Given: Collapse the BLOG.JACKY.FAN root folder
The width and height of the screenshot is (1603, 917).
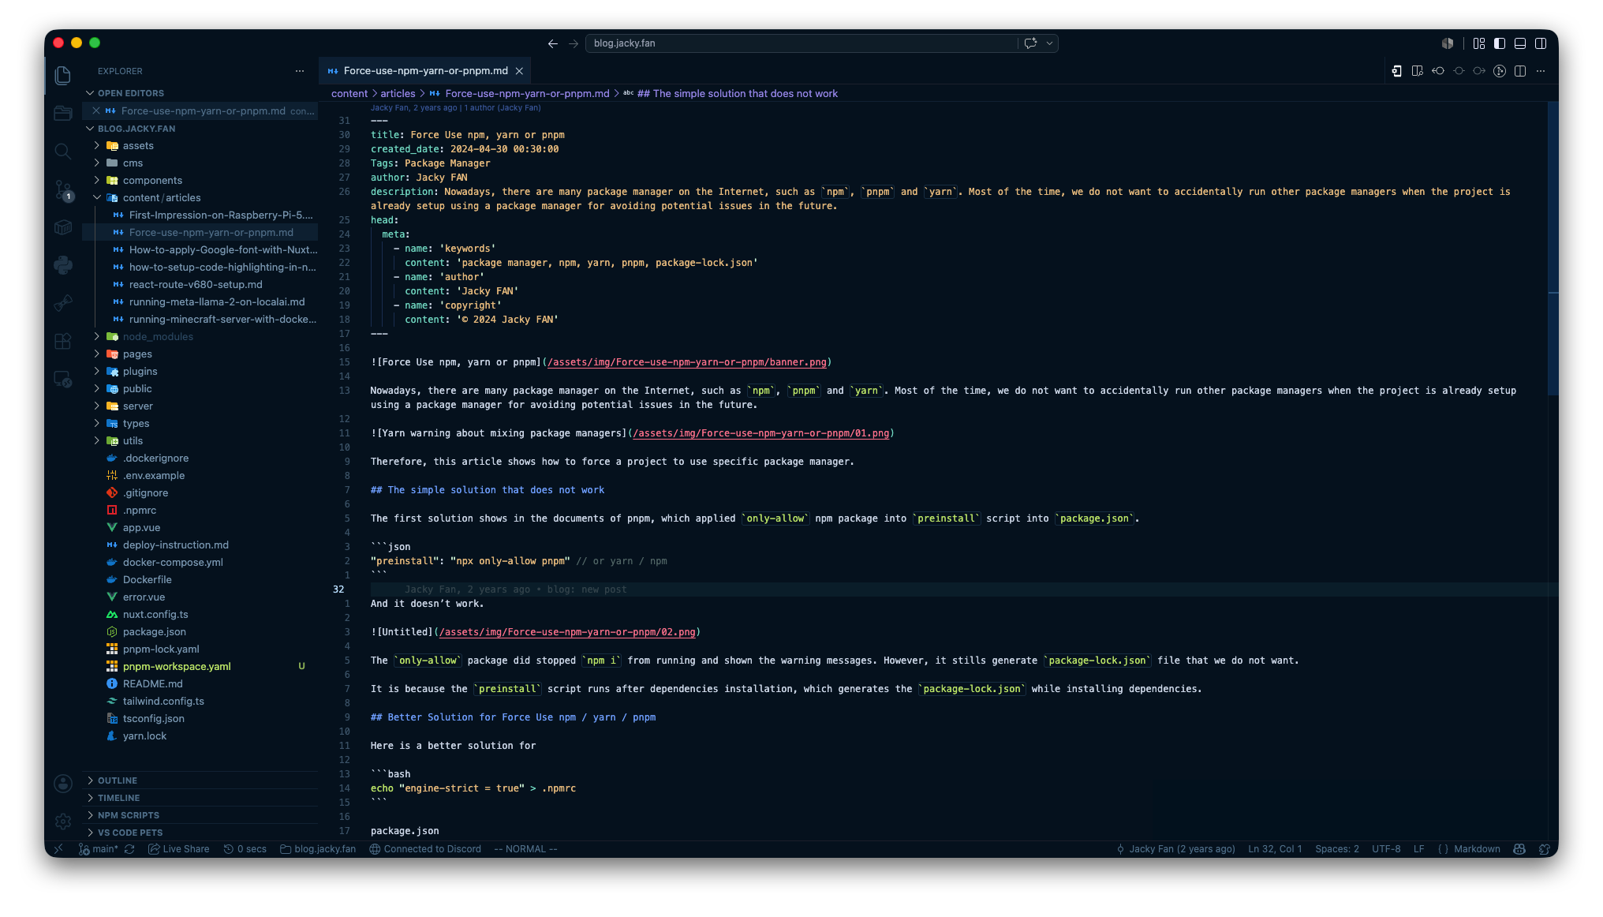Looking at the screenshot, I should (x=201, y=129).
